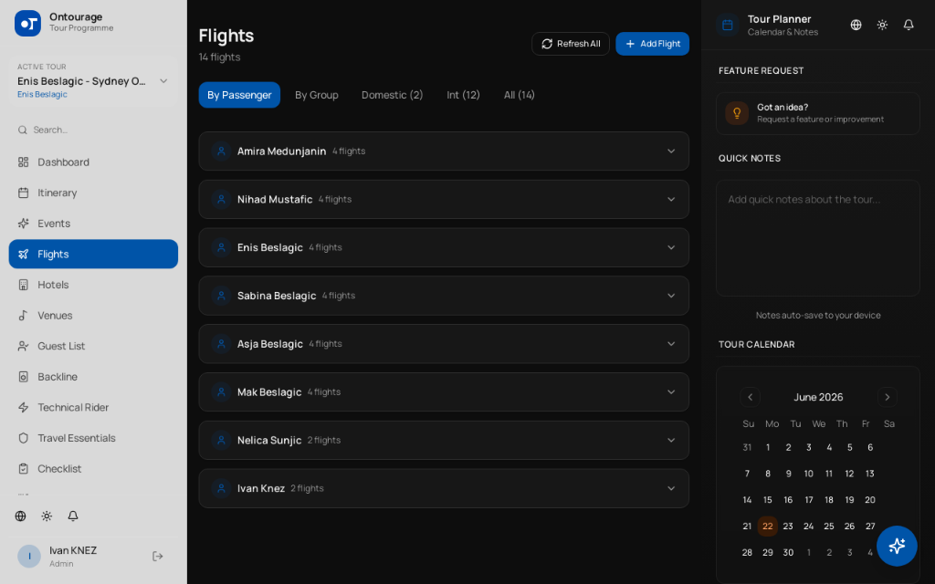This screenshot has width=935, height=584.
Task: Click the quick notes text area
Action: click(817, 238)
